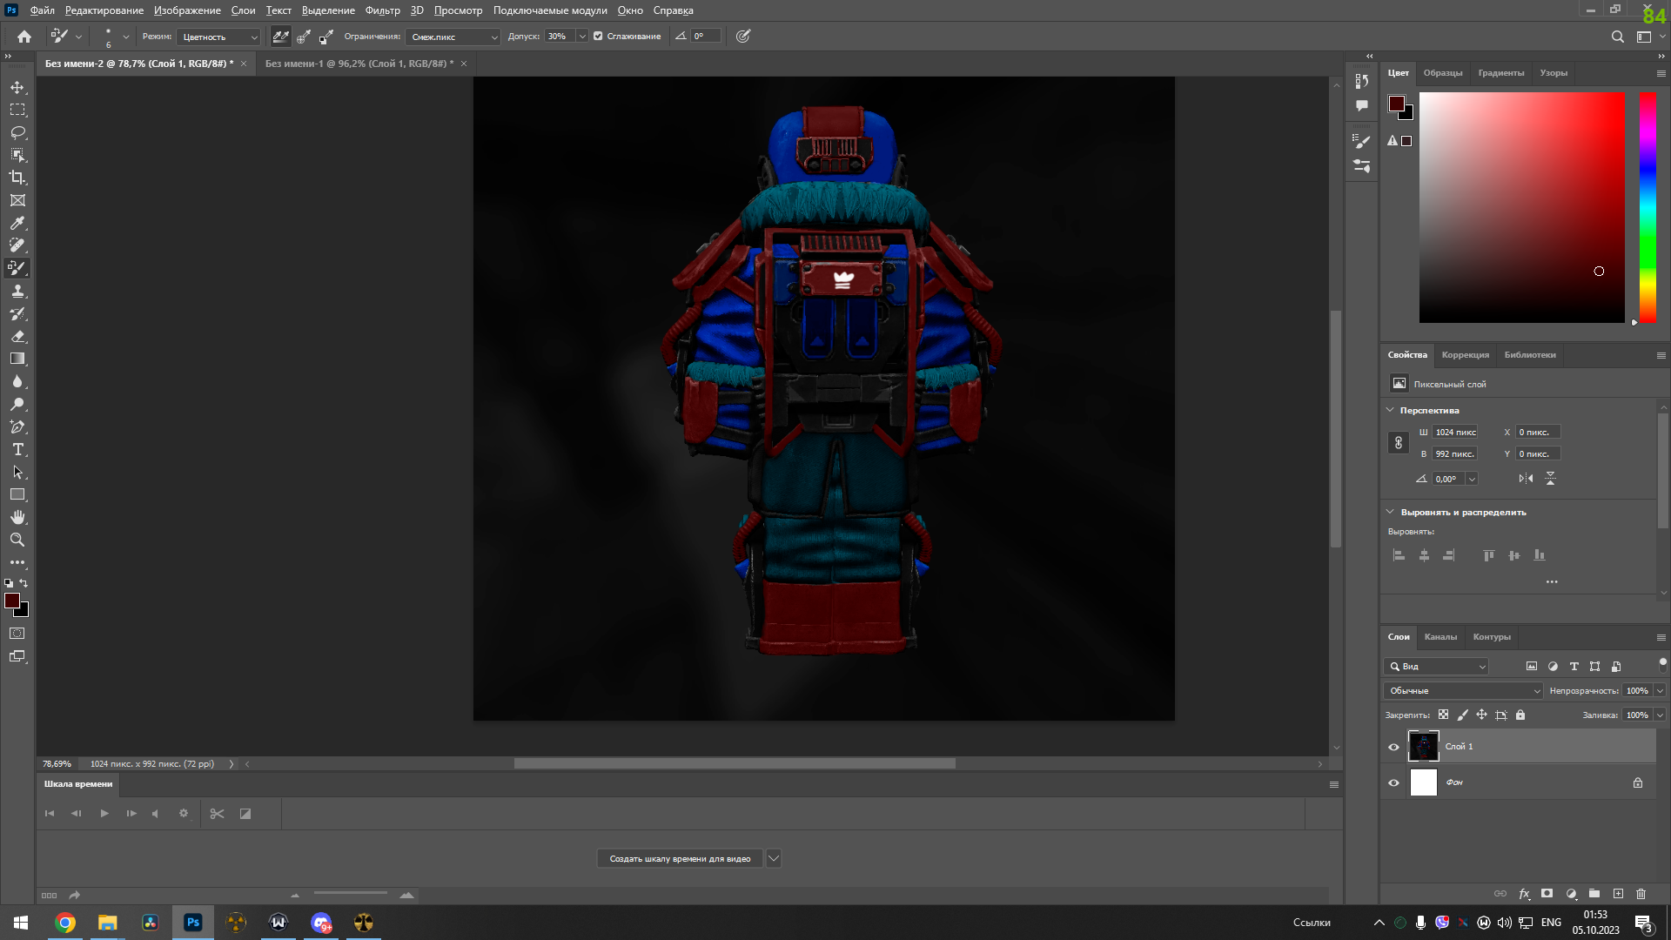Select the Path Selection tool
This screenshot has width=1671, height=940.
[x=17, y=472]
